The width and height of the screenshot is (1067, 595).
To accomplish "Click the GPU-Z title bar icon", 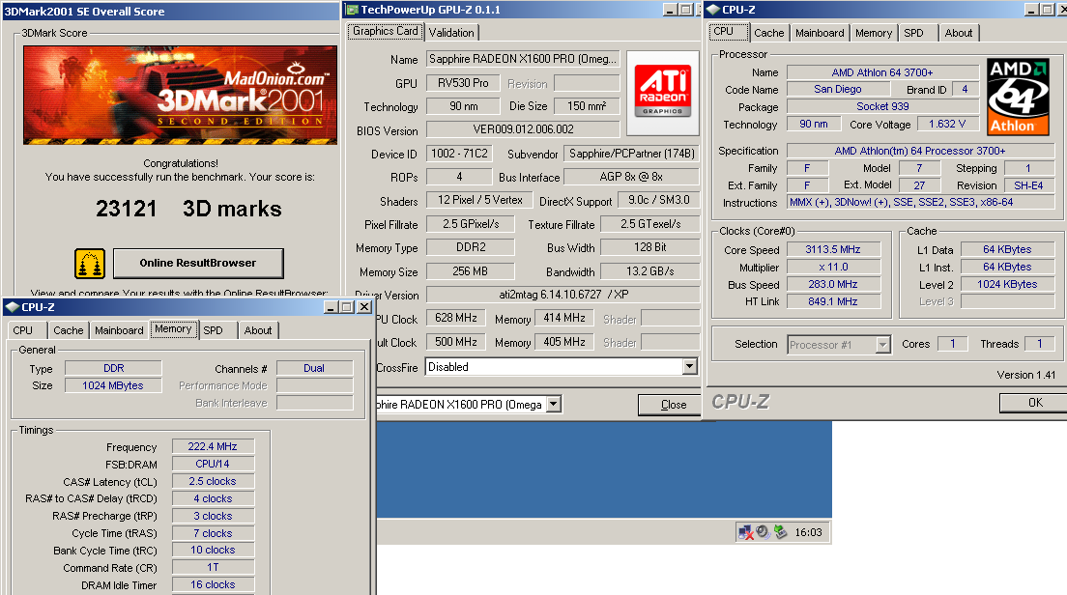I will coord(352,10).
